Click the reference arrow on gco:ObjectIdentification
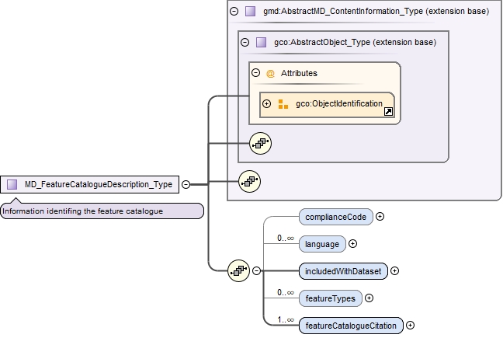503x338 pixels. [388, 112]
